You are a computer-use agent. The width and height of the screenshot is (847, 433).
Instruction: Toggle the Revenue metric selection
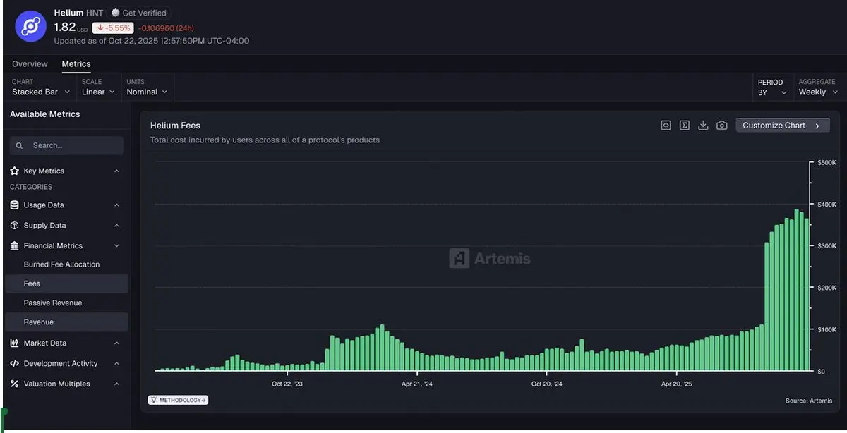tap(39, 322)
